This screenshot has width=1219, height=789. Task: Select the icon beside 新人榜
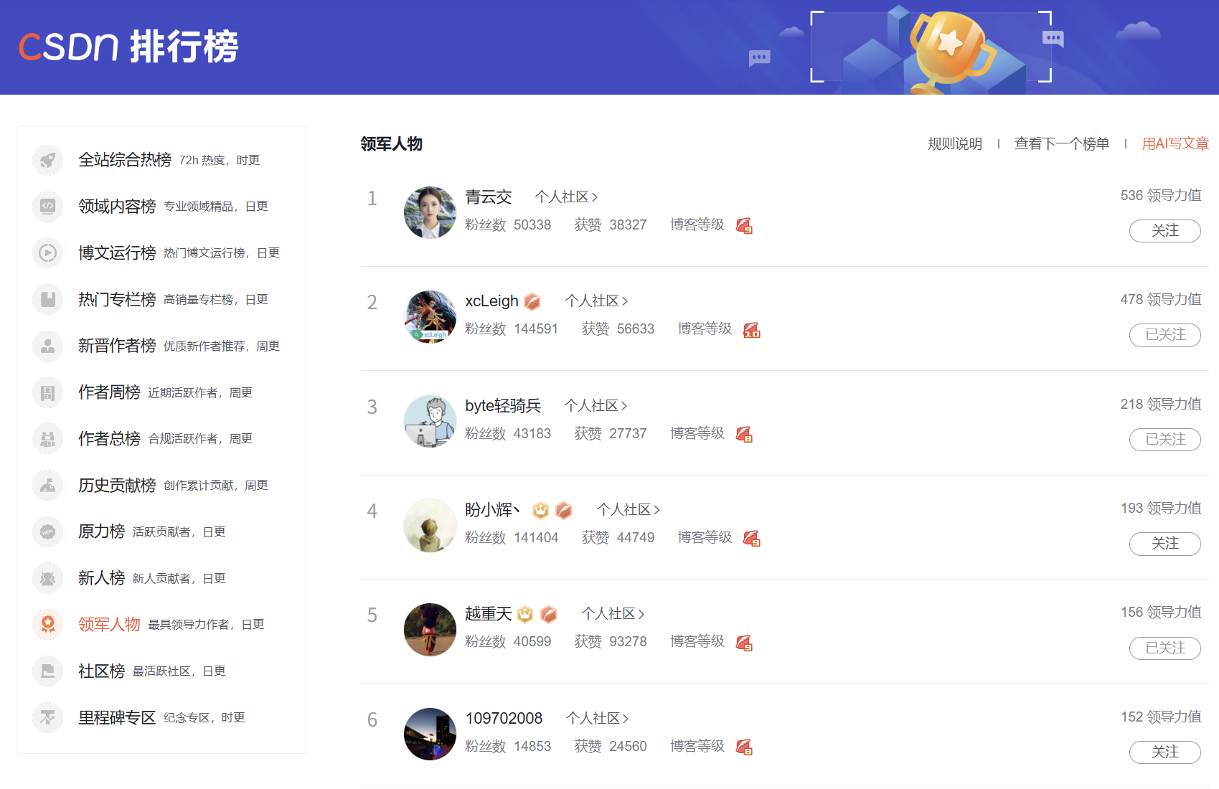point(48,578)
